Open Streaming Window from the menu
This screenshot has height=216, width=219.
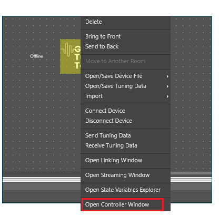tap(125, 175)
